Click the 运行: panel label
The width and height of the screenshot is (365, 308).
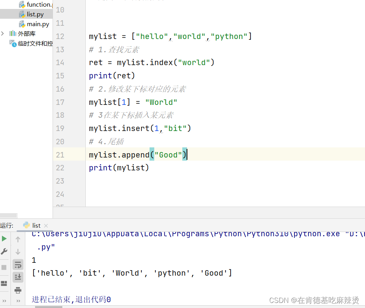tap(7, 225)
